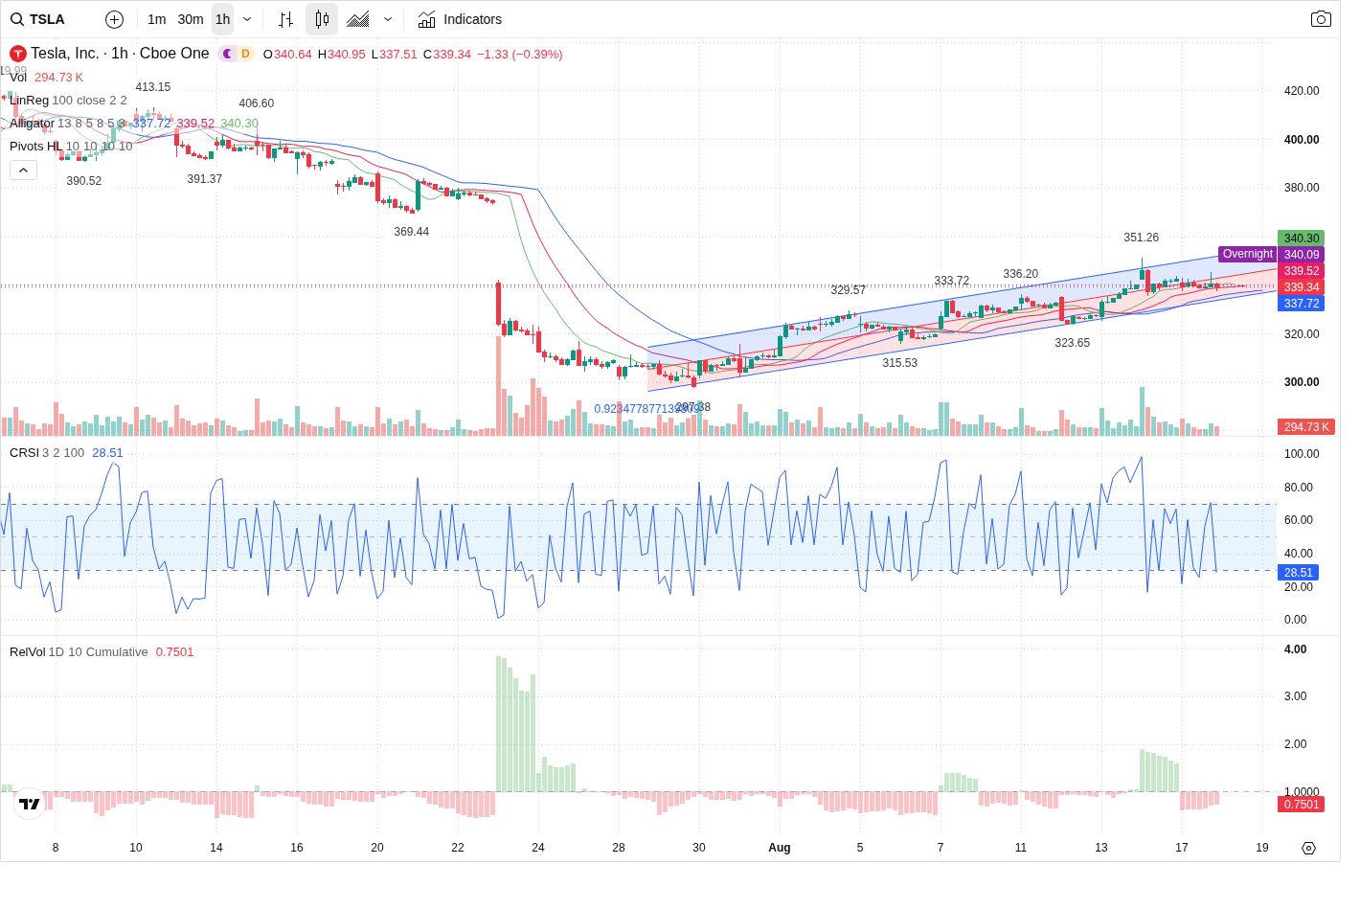Click the 340.30 green price tag
The height and width of the screenshot is (910, 1360).
coord(1302,239)
